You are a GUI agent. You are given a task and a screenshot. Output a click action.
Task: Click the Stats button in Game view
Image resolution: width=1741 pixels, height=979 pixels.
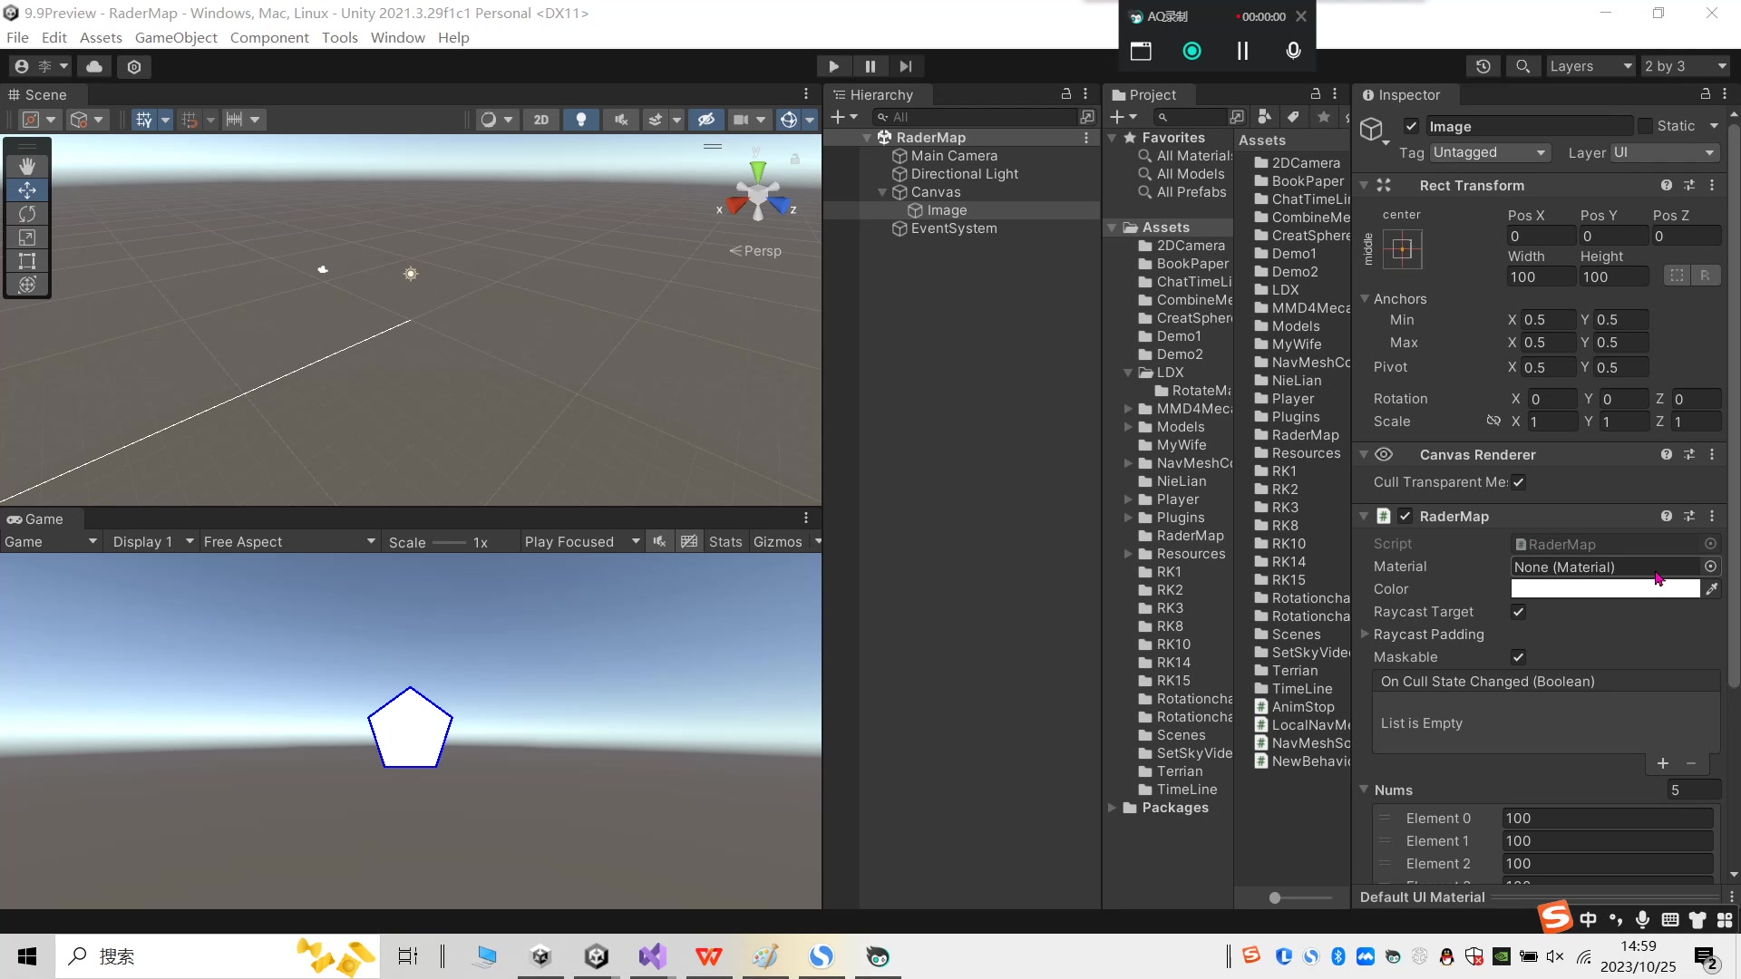(725, 542)
